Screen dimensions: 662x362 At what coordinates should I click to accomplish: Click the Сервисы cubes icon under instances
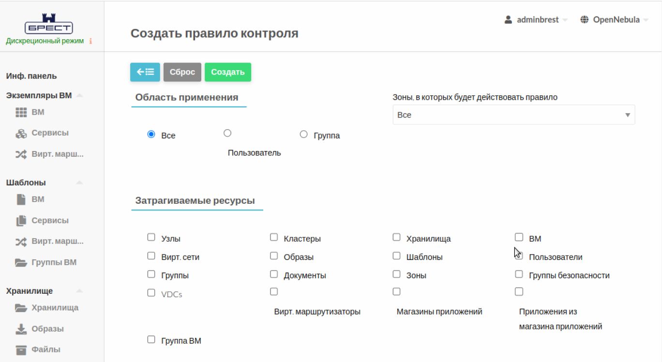21,134
